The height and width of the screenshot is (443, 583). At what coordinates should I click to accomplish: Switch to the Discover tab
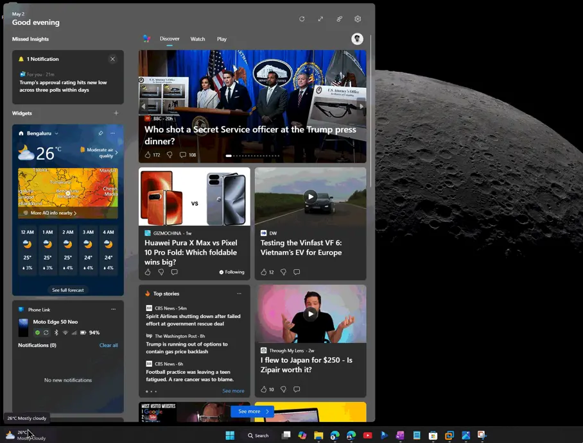(170, 38)
